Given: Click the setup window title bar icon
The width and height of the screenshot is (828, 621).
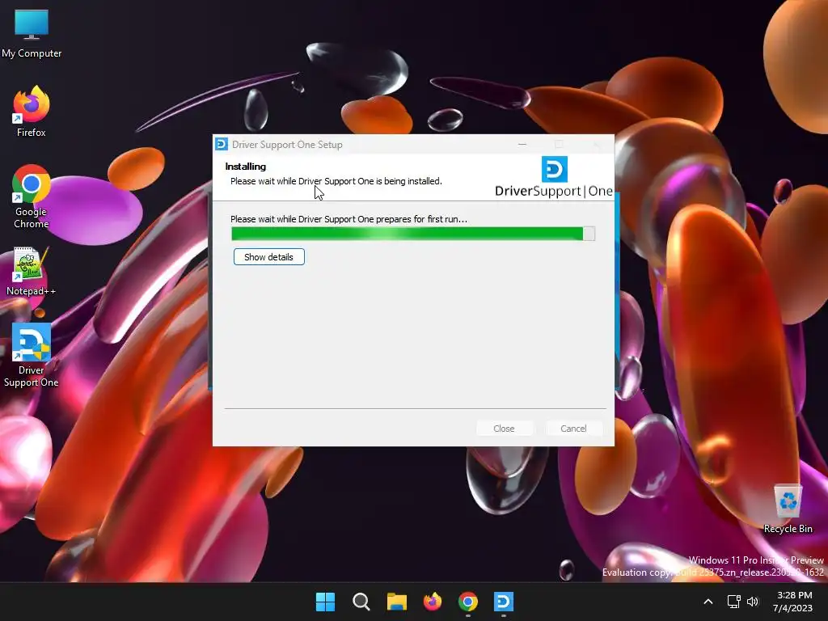Looking at the screenshot, I should pos(222,144).
